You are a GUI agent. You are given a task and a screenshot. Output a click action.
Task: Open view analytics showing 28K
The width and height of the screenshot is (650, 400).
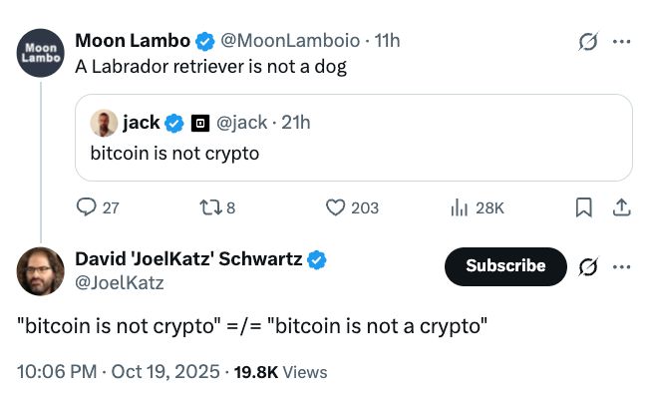click(x=460, y=207)
